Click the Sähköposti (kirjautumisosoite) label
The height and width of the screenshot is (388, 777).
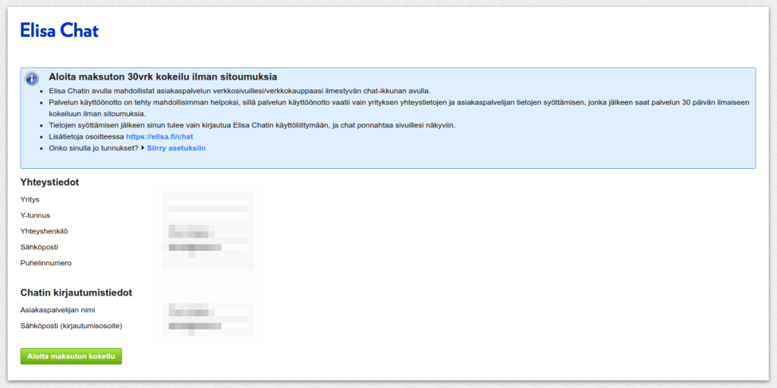71,326
